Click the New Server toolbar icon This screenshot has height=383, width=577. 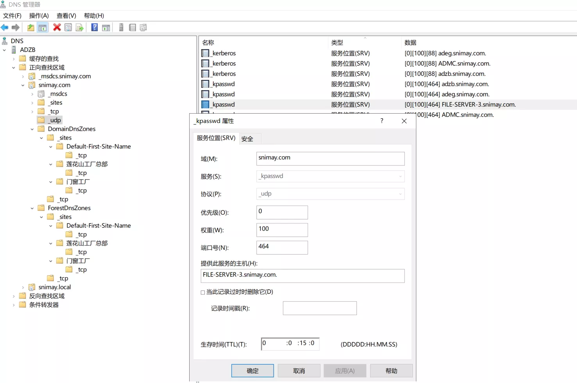coord(121,27)
